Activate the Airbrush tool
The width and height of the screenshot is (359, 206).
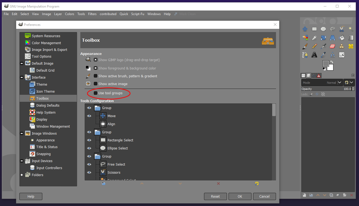[323, 46]
